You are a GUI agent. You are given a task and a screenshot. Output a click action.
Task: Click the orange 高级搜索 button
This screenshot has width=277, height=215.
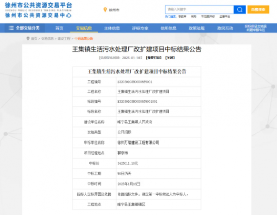(x=258, y=9)
